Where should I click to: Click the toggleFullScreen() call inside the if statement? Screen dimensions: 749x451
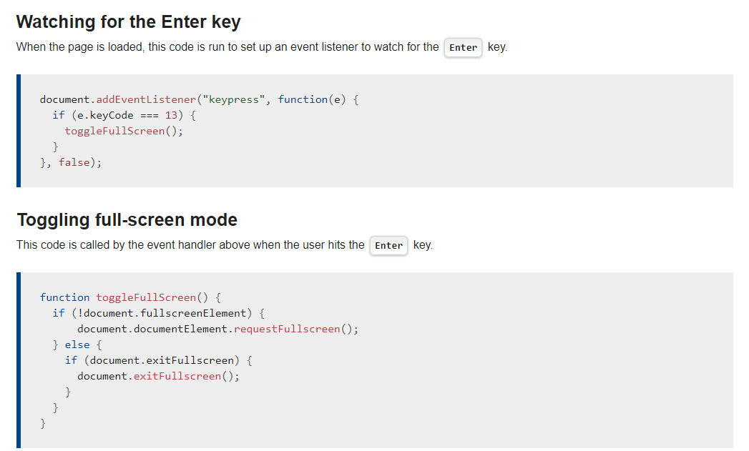[x=124, y=131]
